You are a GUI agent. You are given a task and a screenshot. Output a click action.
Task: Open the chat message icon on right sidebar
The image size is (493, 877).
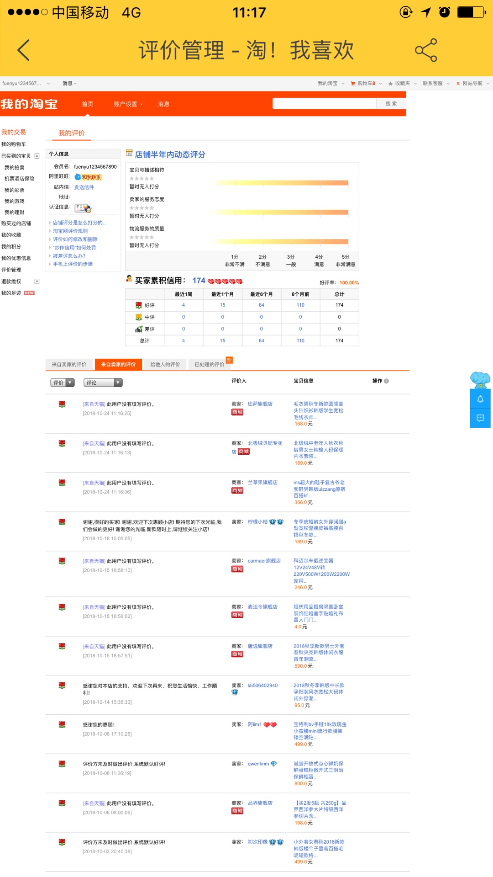[x=480, y=418]
